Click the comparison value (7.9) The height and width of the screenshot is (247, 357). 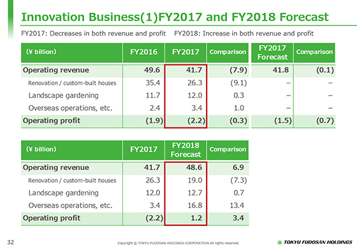tap(238, 70)
